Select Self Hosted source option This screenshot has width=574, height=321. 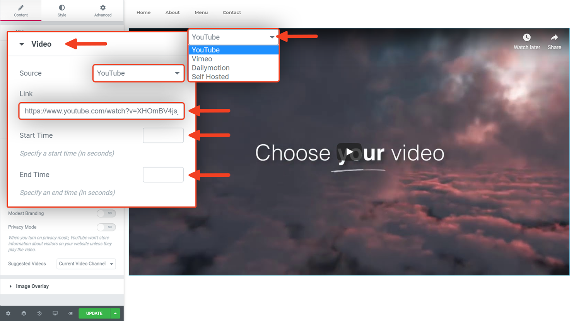[x=234, y=76]
